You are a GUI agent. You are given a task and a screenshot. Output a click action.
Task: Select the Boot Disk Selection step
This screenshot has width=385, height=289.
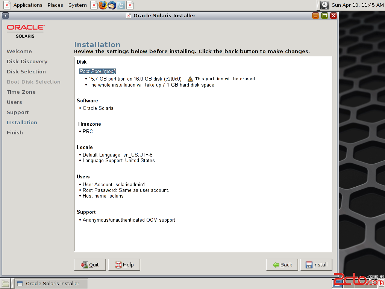pyautogui.click(x=33, y=82)
